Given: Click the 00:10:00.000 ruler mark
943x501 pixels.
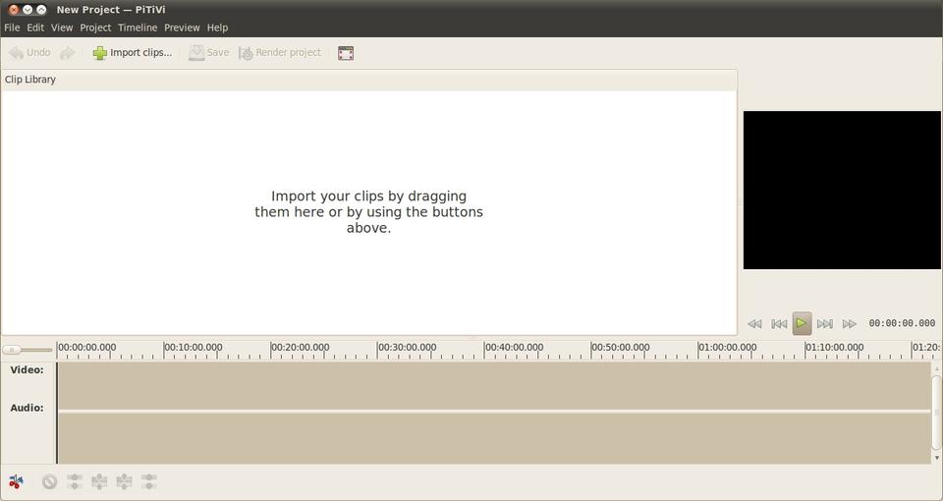Looking at the screenshot, I should (194, 348).
